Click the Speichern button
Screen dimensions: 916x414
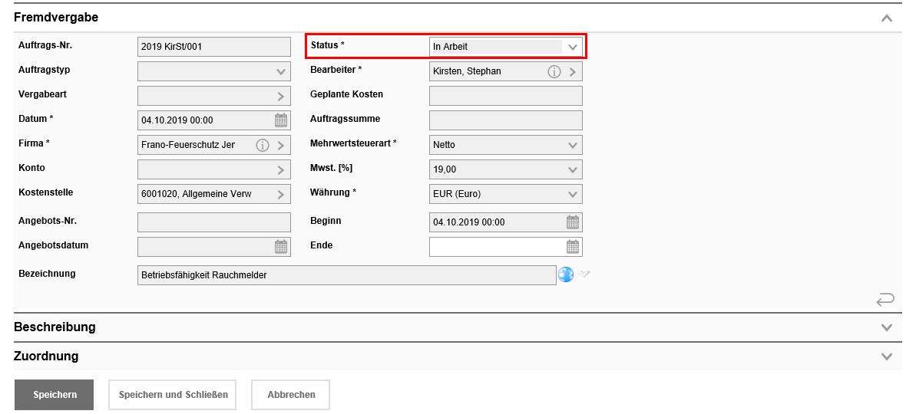54,395
